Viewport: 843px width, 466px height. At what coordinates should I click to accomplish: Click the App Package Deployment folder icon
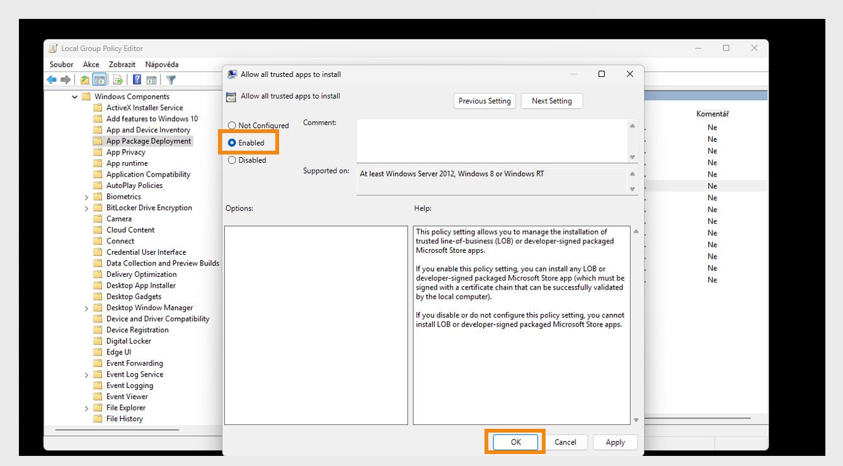coord(98,141)
